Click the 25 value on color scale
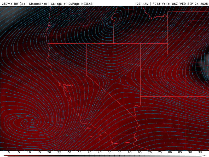 pyautogui.click(x=59, y=152)
